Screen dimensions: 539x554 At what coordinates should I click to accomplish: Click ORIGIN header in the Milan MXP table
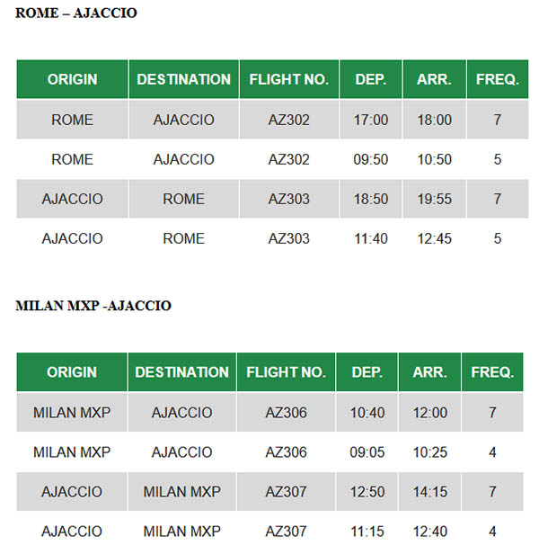coord(72,372)
